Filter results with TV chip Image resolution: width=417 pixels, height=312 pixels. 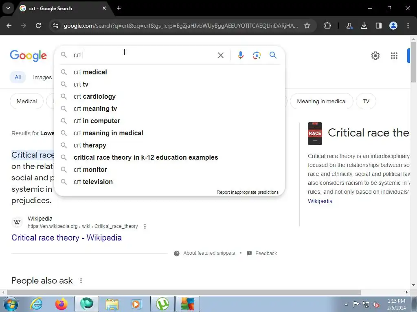[366, 101]
